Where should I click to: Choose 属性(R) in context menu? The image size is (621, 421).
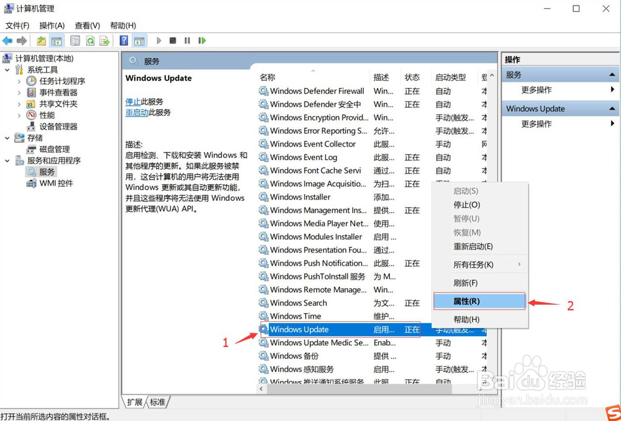click(479, 301)
